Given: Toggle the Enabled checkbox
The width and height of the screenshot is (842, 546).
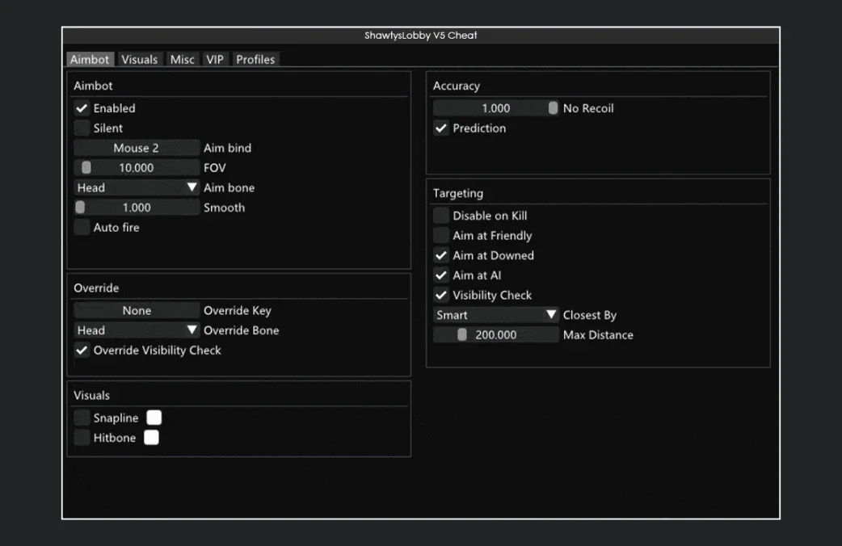Looking at the screenshot, I should (x=82, y=108).
